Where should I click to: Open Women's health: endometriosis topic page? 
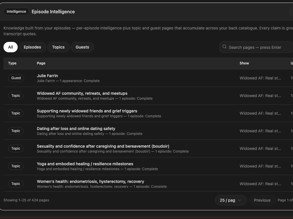tap(91, 181)
